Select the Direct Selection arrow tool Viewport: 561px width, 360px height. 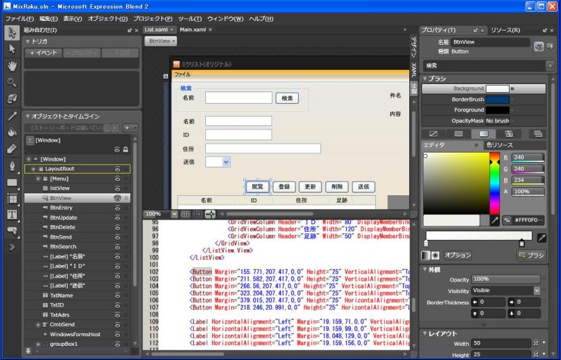tap(12, 49)
